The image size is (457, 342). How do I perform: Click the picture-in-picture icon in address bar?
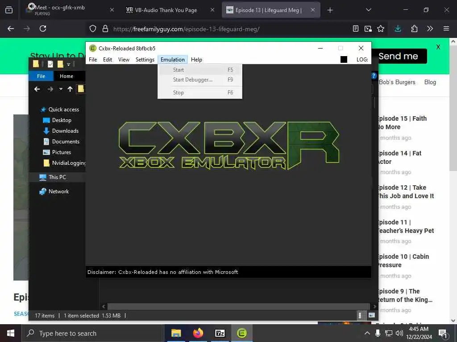pyautogui.click(x=368, y=29)
